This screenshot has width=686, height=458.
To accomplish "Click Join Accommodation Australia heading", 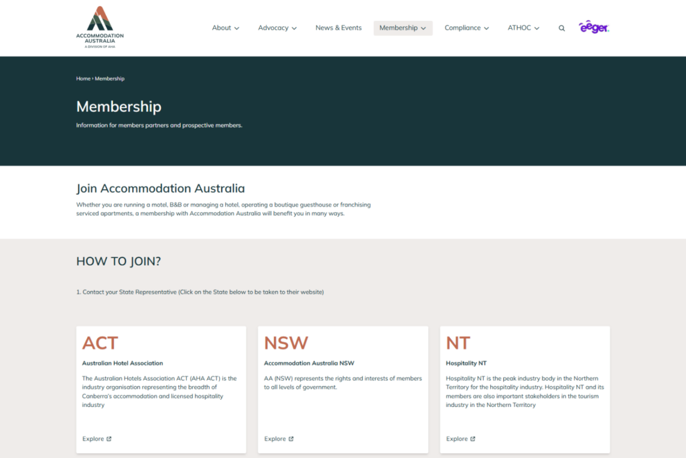I will (x=161, y=188).
